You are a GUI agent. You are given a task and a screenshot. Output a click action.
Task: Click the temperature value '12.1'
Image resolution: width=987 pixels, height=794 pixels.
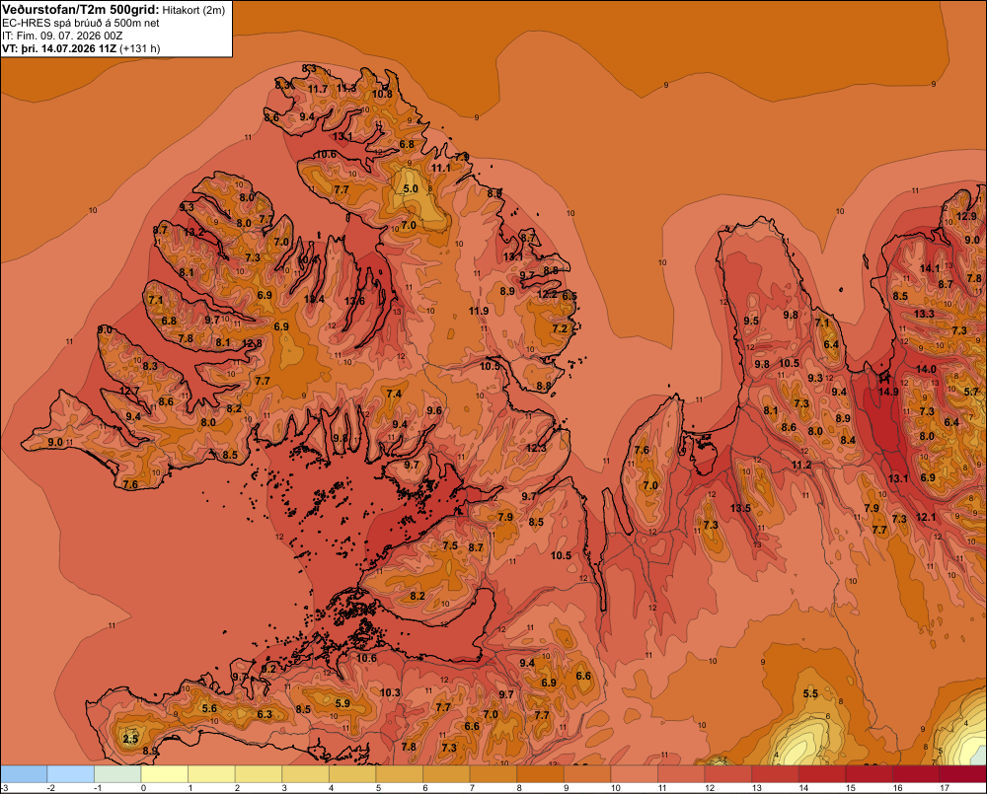coord(926,517)
